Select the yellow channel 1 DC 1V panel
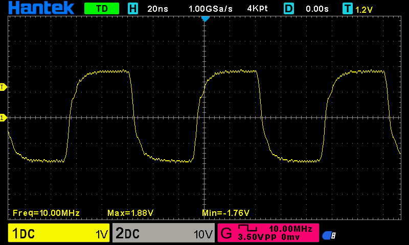Viewport: 409px width, 245px height. click(59, 233)
